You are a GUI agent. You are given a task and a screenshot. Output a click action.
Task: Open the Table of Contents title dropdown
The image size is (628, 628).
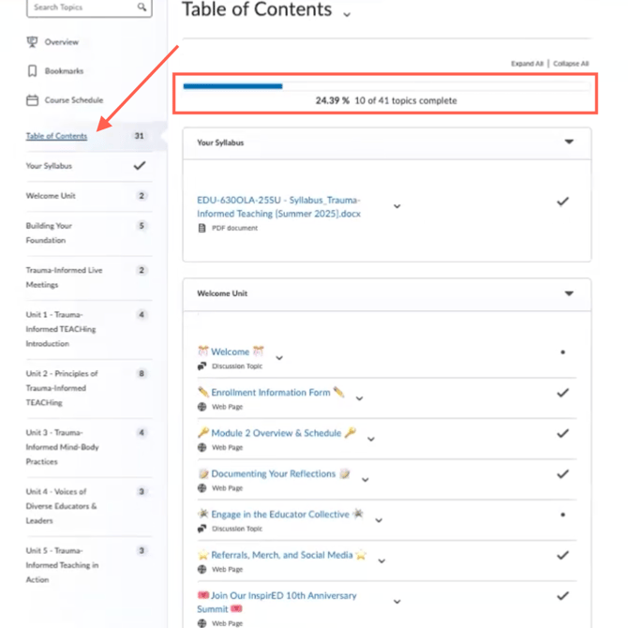[347, 14]
